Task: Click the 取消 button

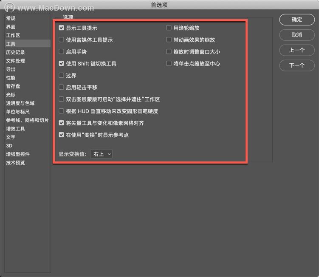Action: pos(297,35)
